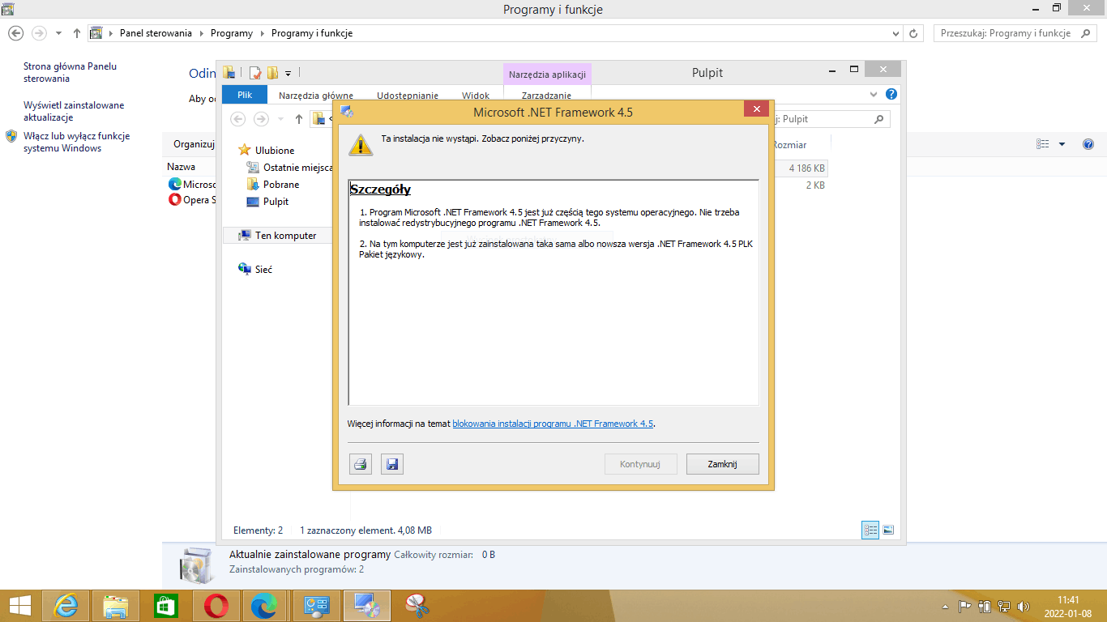Screen dimensions: 1107x622
Task: Click Programy i funkcje in the address breadcrumb
Action: [x=312, y=33]
